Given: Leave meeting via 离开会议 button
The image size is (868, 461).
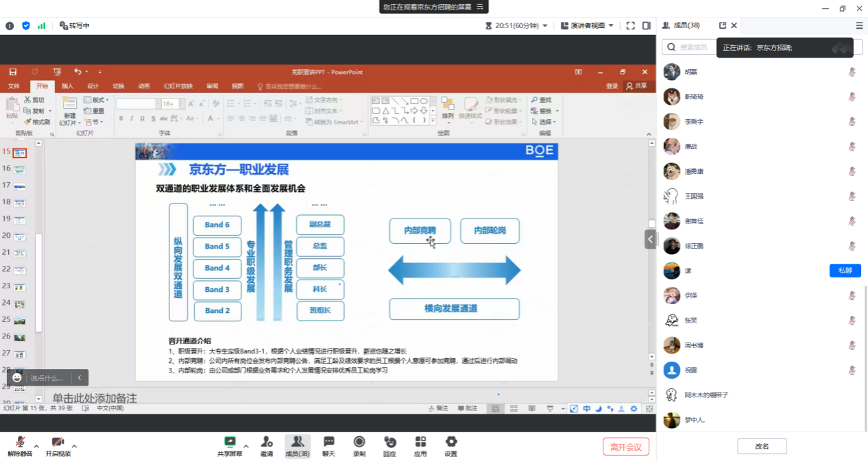Looking at the screenshot, I should coord(626,447).
